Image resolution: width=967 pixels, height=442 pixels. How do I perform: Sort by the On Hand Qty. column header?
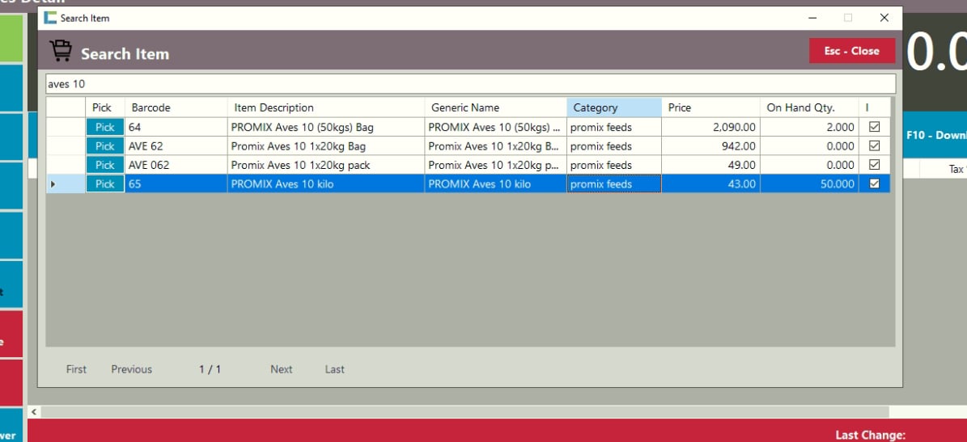(809, 107)
